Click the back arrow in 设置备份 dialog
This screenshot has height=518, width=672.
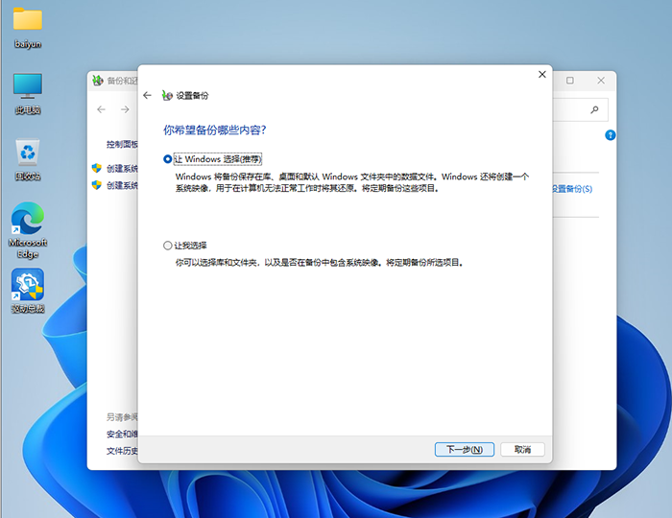pos(148,96)
